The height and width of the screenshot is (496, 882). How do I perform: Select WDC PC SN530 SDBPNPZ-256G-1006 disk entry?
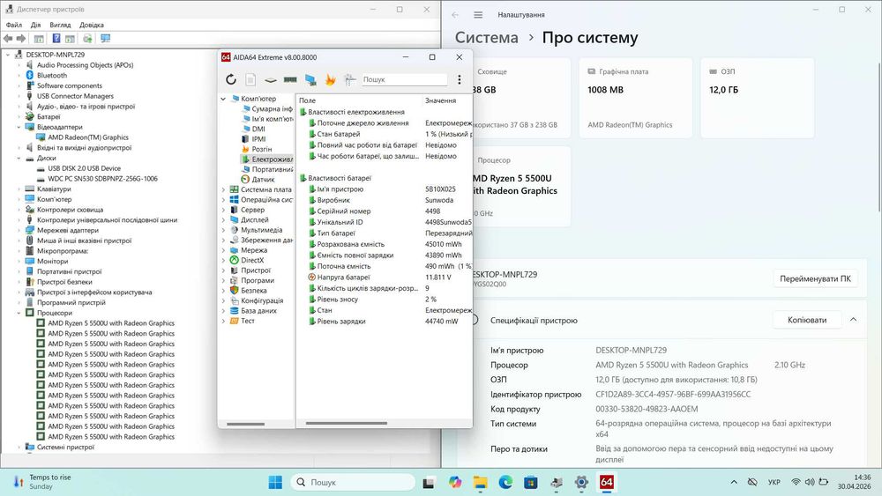pos(102,179)
